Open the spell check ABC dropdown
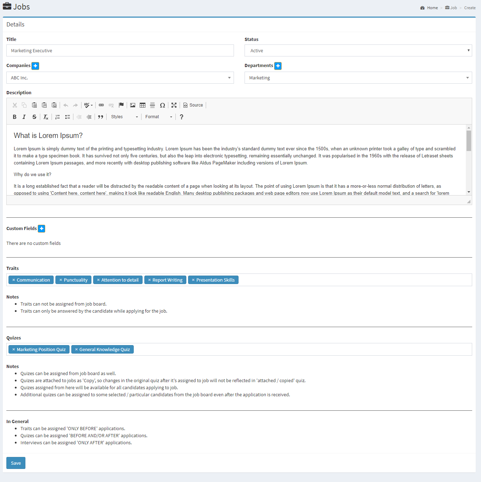Image resolution: width=481 pixels, height=482 pixels. pos(88,105)
